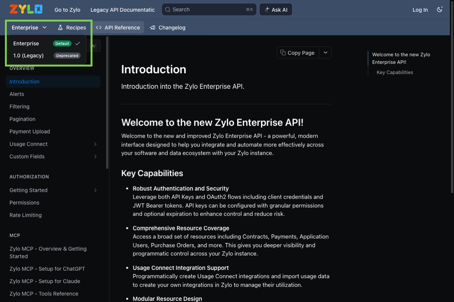Image resolution: width=454 pixels, height=302 pixels.
Task: Open the Copy Page options dropdown arrow
Action: click(325, 53)
